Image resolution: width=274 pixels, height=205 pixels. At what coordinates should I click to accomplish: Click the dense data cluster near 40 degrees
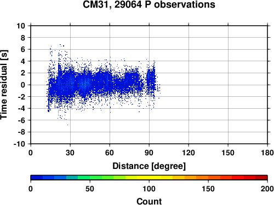point(83,84)
